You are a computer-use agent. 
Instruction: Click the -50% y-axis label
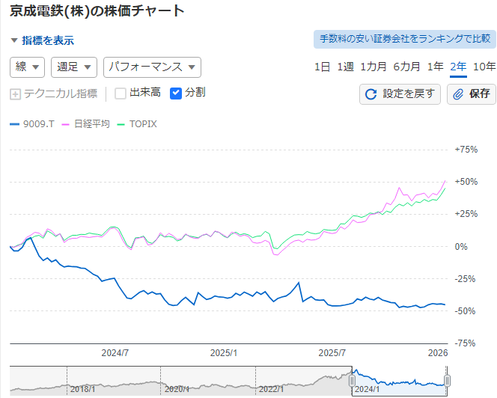pos(465,311)
